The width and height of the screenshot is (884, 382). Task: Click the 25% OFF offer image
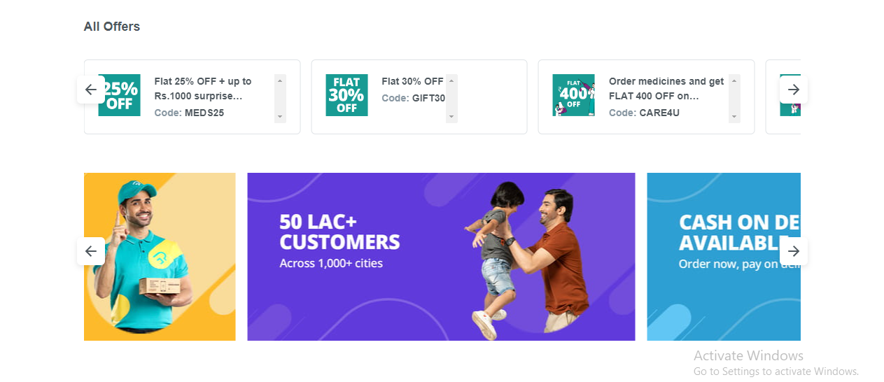[119, 95]
